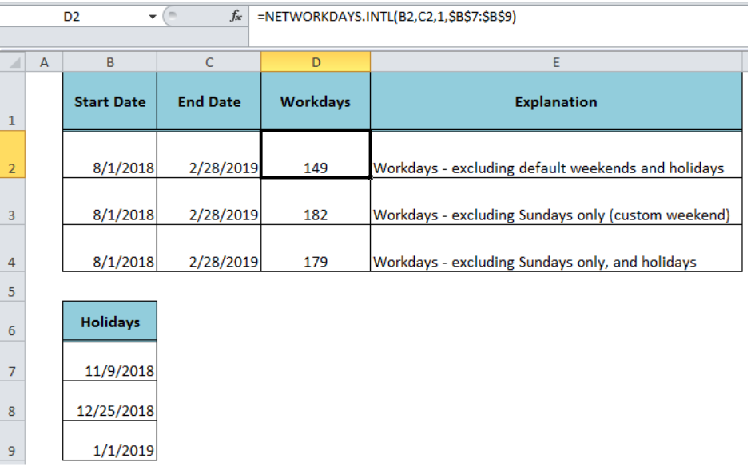Select the Explanation header cell
Screen dimensions: 751x466
pos(555,101)
